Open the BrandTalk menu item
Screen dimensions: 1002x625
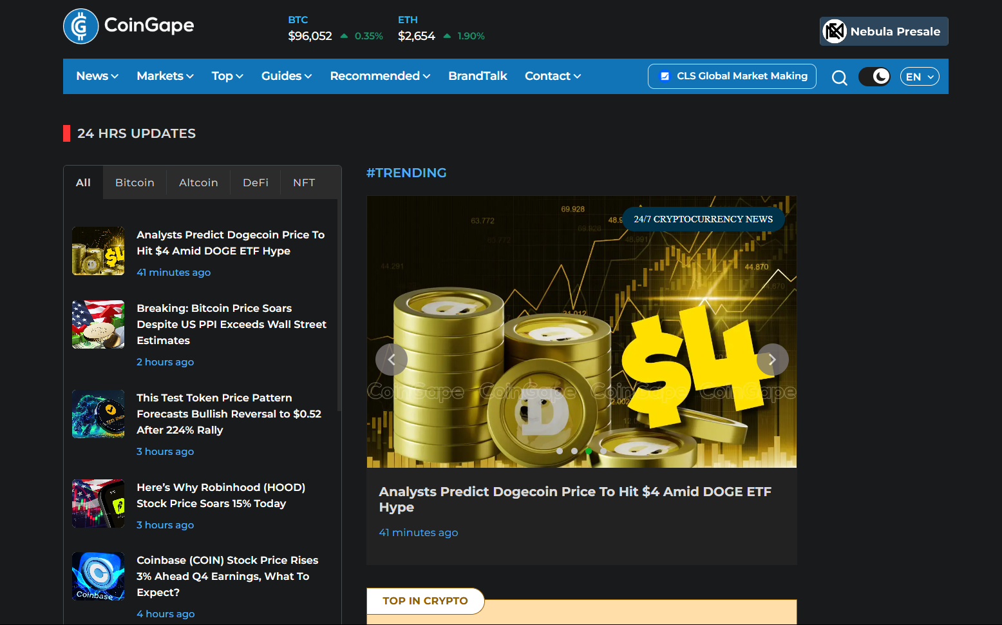(x=478, y=76)
